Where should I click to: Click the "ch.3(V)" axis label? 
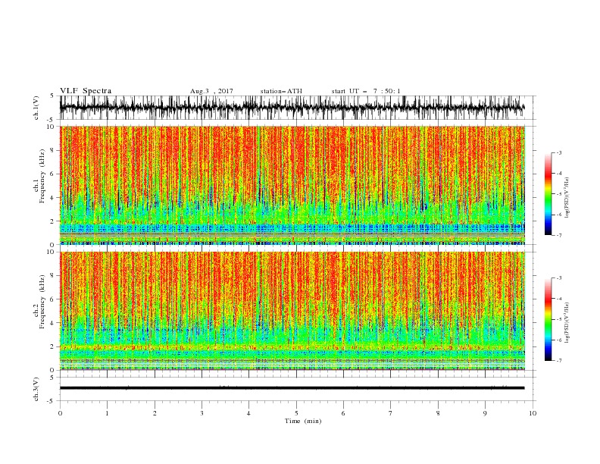(x=36, y=389)
